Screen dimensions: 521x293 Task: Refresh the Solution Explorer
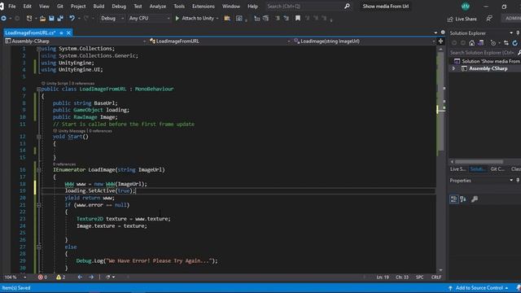pos(514,43)
